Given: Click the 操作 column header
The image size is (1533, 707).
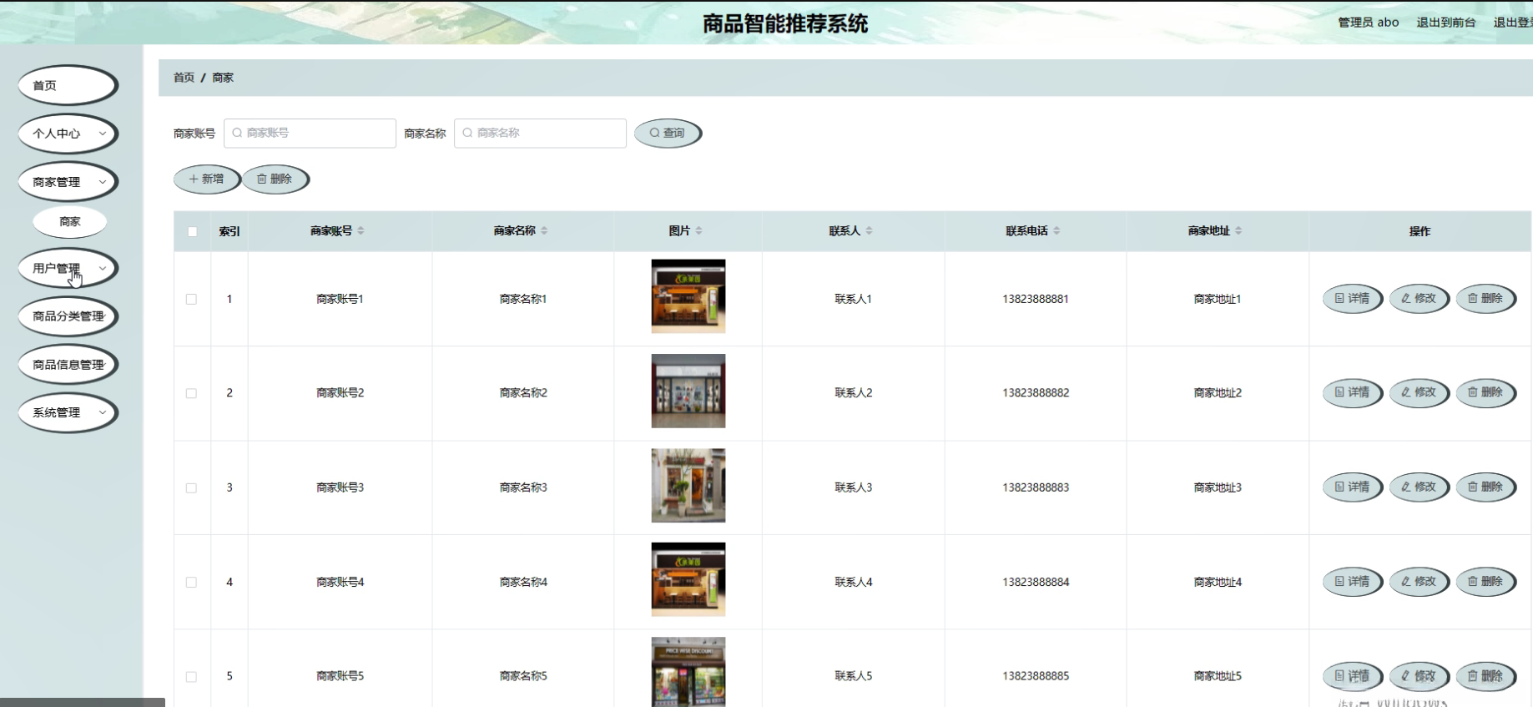Looking at the screenshot, I should pyautogui.click(x=1420, y=231).
